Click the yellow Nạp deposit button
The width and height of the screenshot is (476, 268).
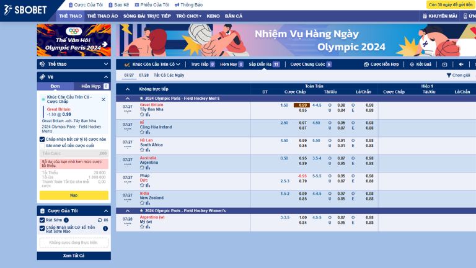pyautogui.click(x=74, y=195)
